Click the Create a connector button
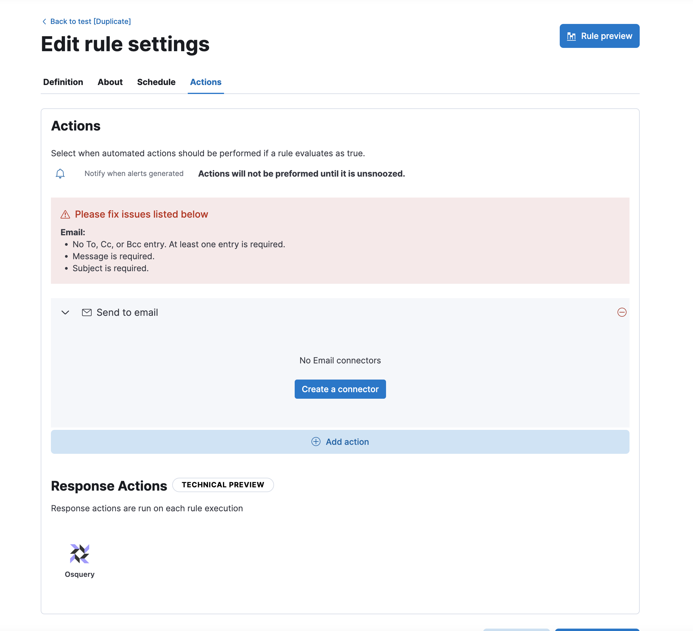693x631 pixels. coord(340,389)
